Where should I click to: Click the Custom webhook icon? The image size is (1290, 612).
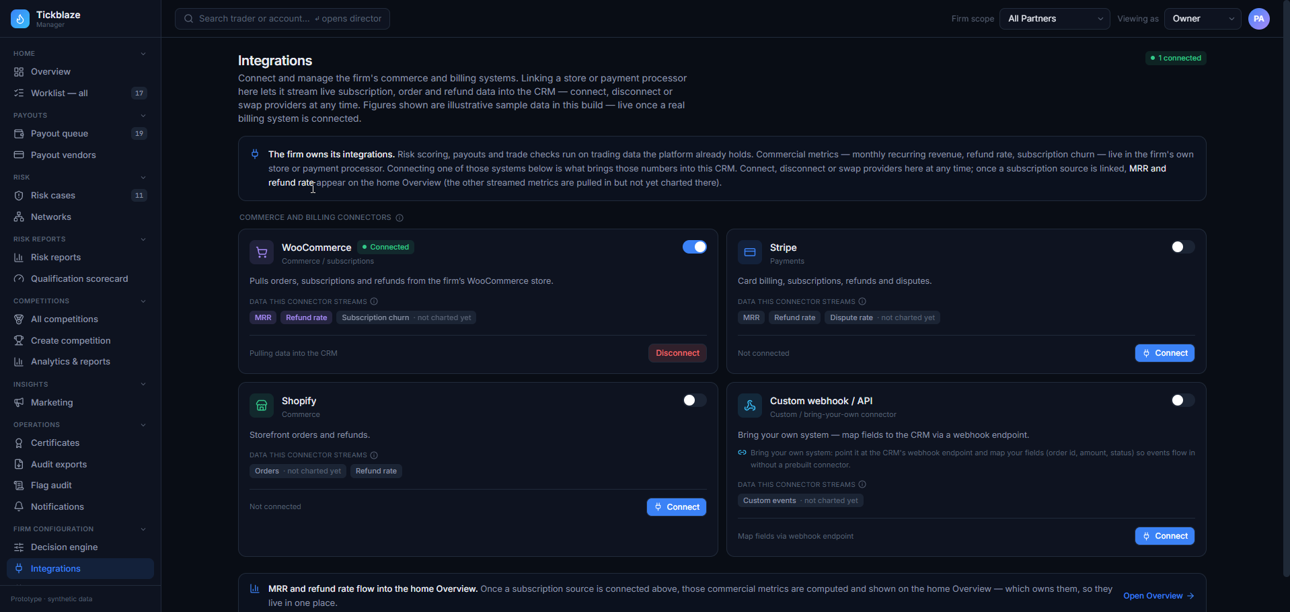pyautogui.click(x=750, y=406)
